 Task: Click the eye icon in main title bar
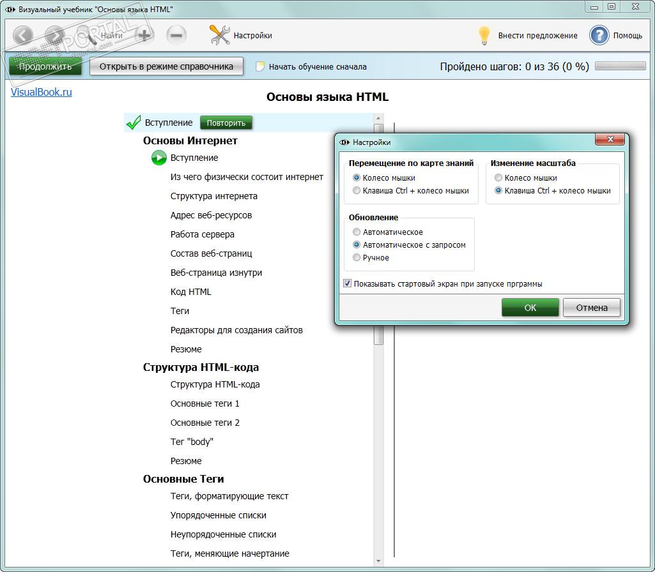click(x=10, y=9)
